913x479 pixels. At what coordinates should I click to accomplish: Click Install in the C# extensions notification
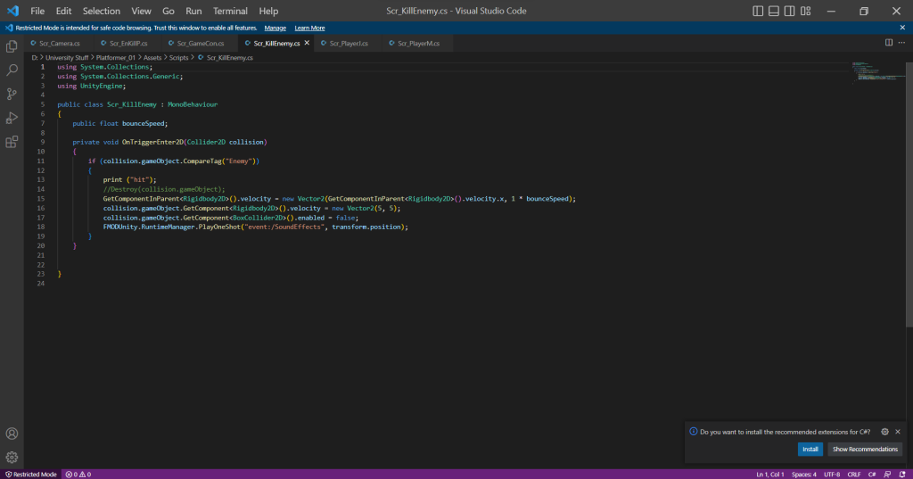coord(810,449)
